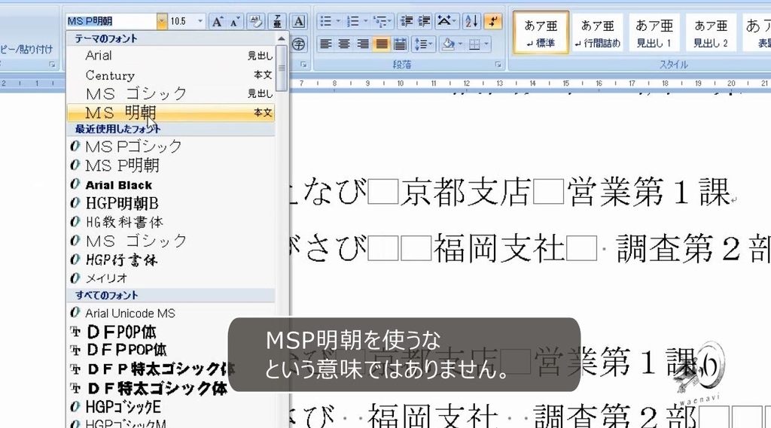This screenshot has width=771, height=428.
Task: Select HG教科書体 font
Action: coord(171,222)
